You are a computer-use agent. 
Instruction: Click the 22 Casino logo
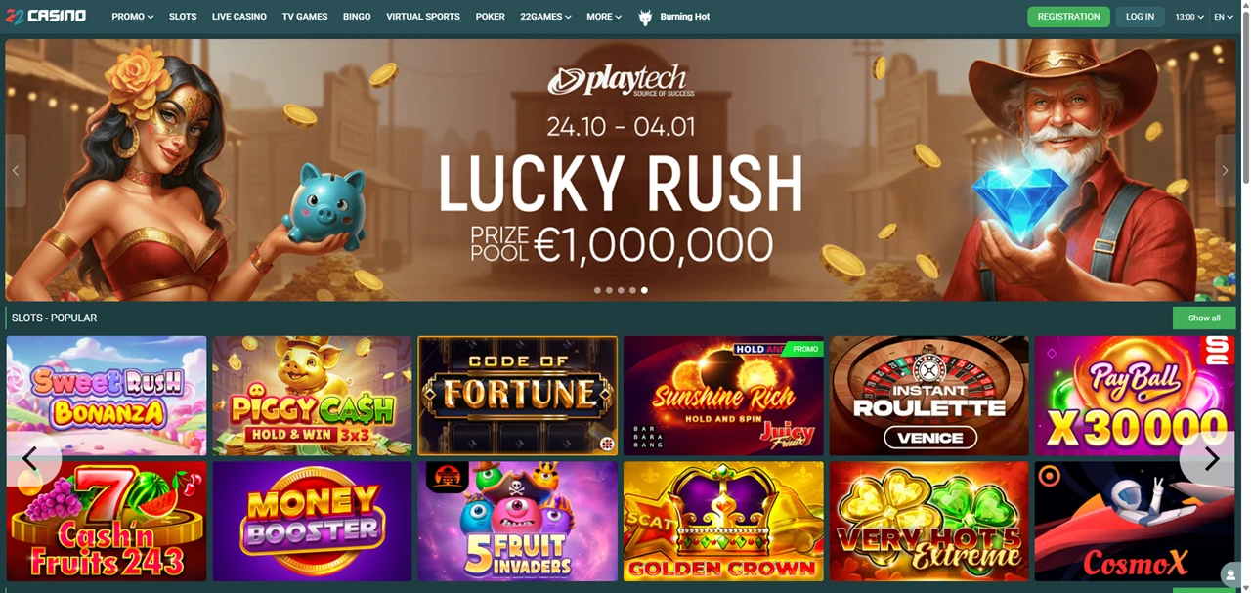(x=46, y=16)
